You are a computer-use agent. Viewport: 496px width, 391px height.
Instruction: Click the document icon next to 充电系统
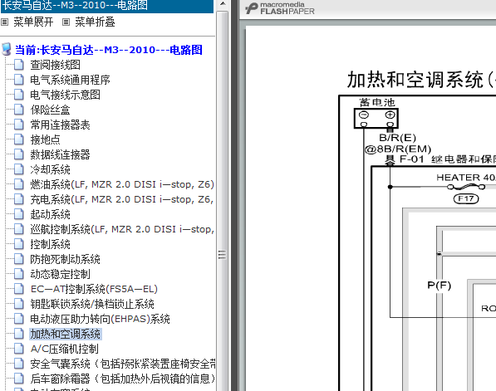tap(19, 198)
